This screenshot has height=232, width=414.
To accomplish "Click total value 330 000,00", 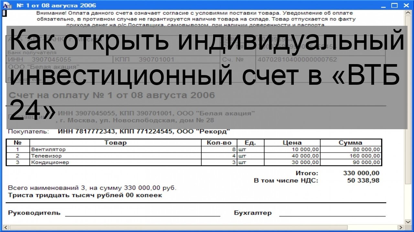I will point(361,173).
